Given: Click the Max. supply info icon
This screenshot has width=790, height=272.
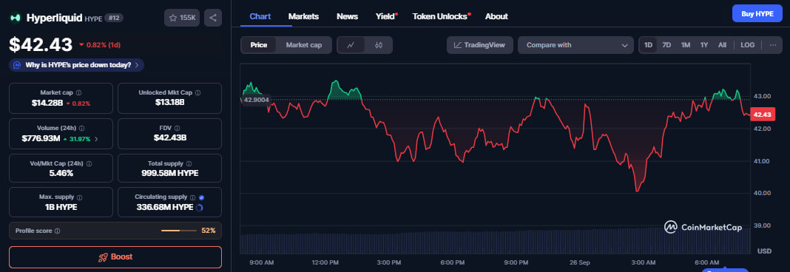Looking at the screenshot, I should click(x=80, y=197).
